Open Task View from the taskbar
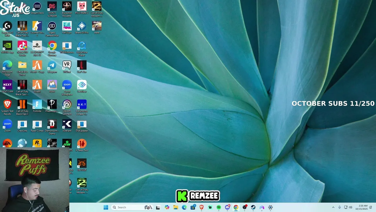 (158, 207)
